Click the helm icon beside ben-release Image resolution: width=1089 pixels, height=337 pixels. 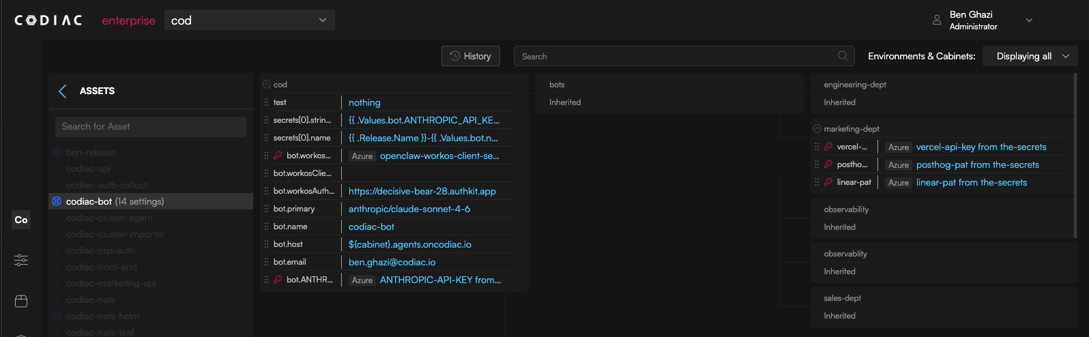[x=57, y=152]
